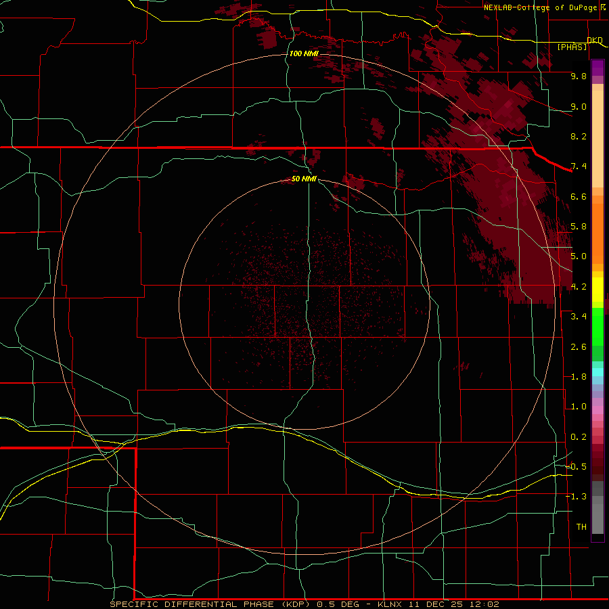Click the "DKD" label above the legend

[x=595, y=40]
